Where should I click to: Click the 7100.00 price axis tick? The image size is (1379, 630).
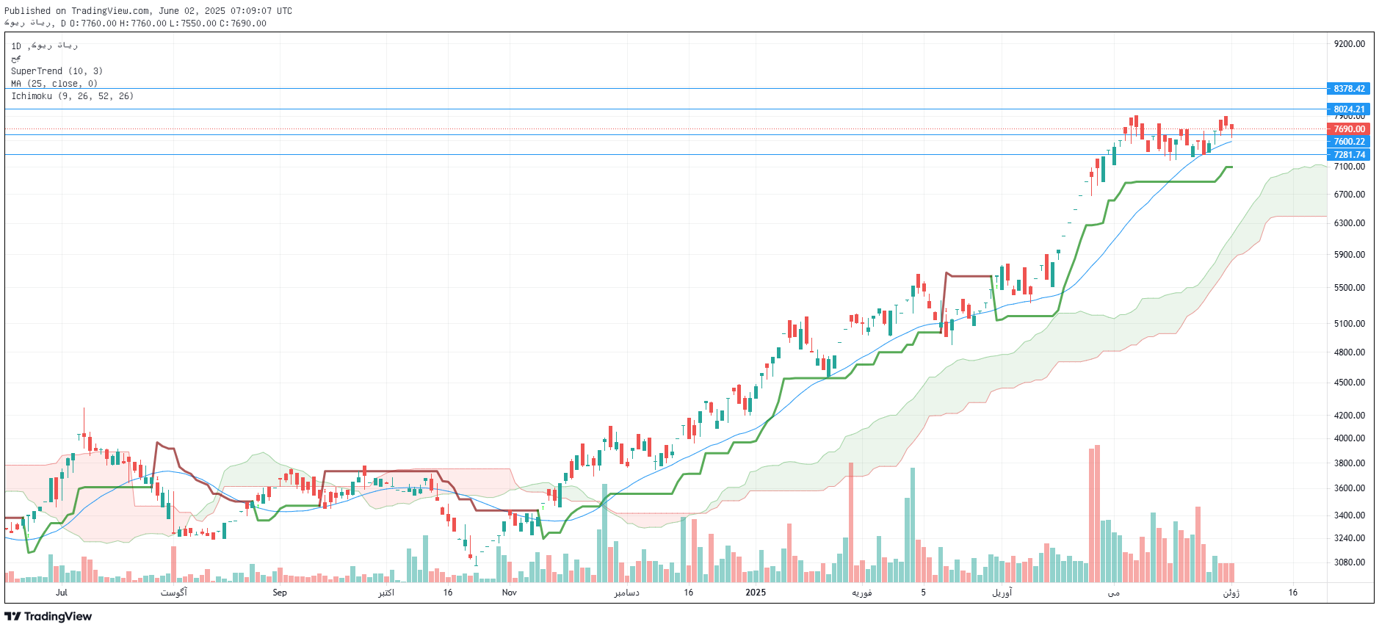click(1350, 167)
